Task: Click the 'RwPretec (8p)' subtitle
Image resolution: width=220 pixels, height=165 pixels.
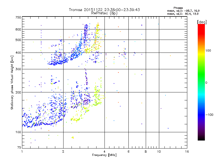Action: [x=104, y=13]
